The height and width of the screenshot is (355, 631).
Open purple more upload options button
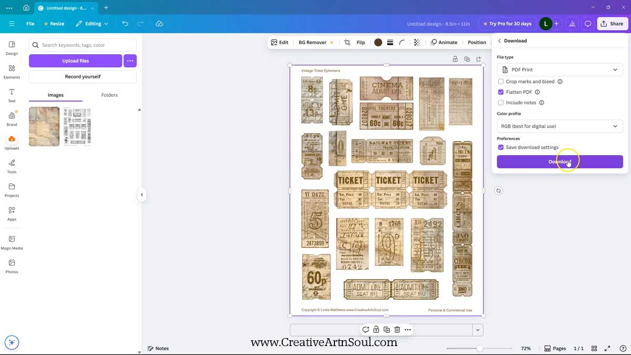(x=130, y=61)
